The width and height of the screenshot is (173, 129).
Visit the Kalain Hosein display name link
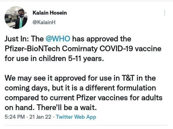50,13
